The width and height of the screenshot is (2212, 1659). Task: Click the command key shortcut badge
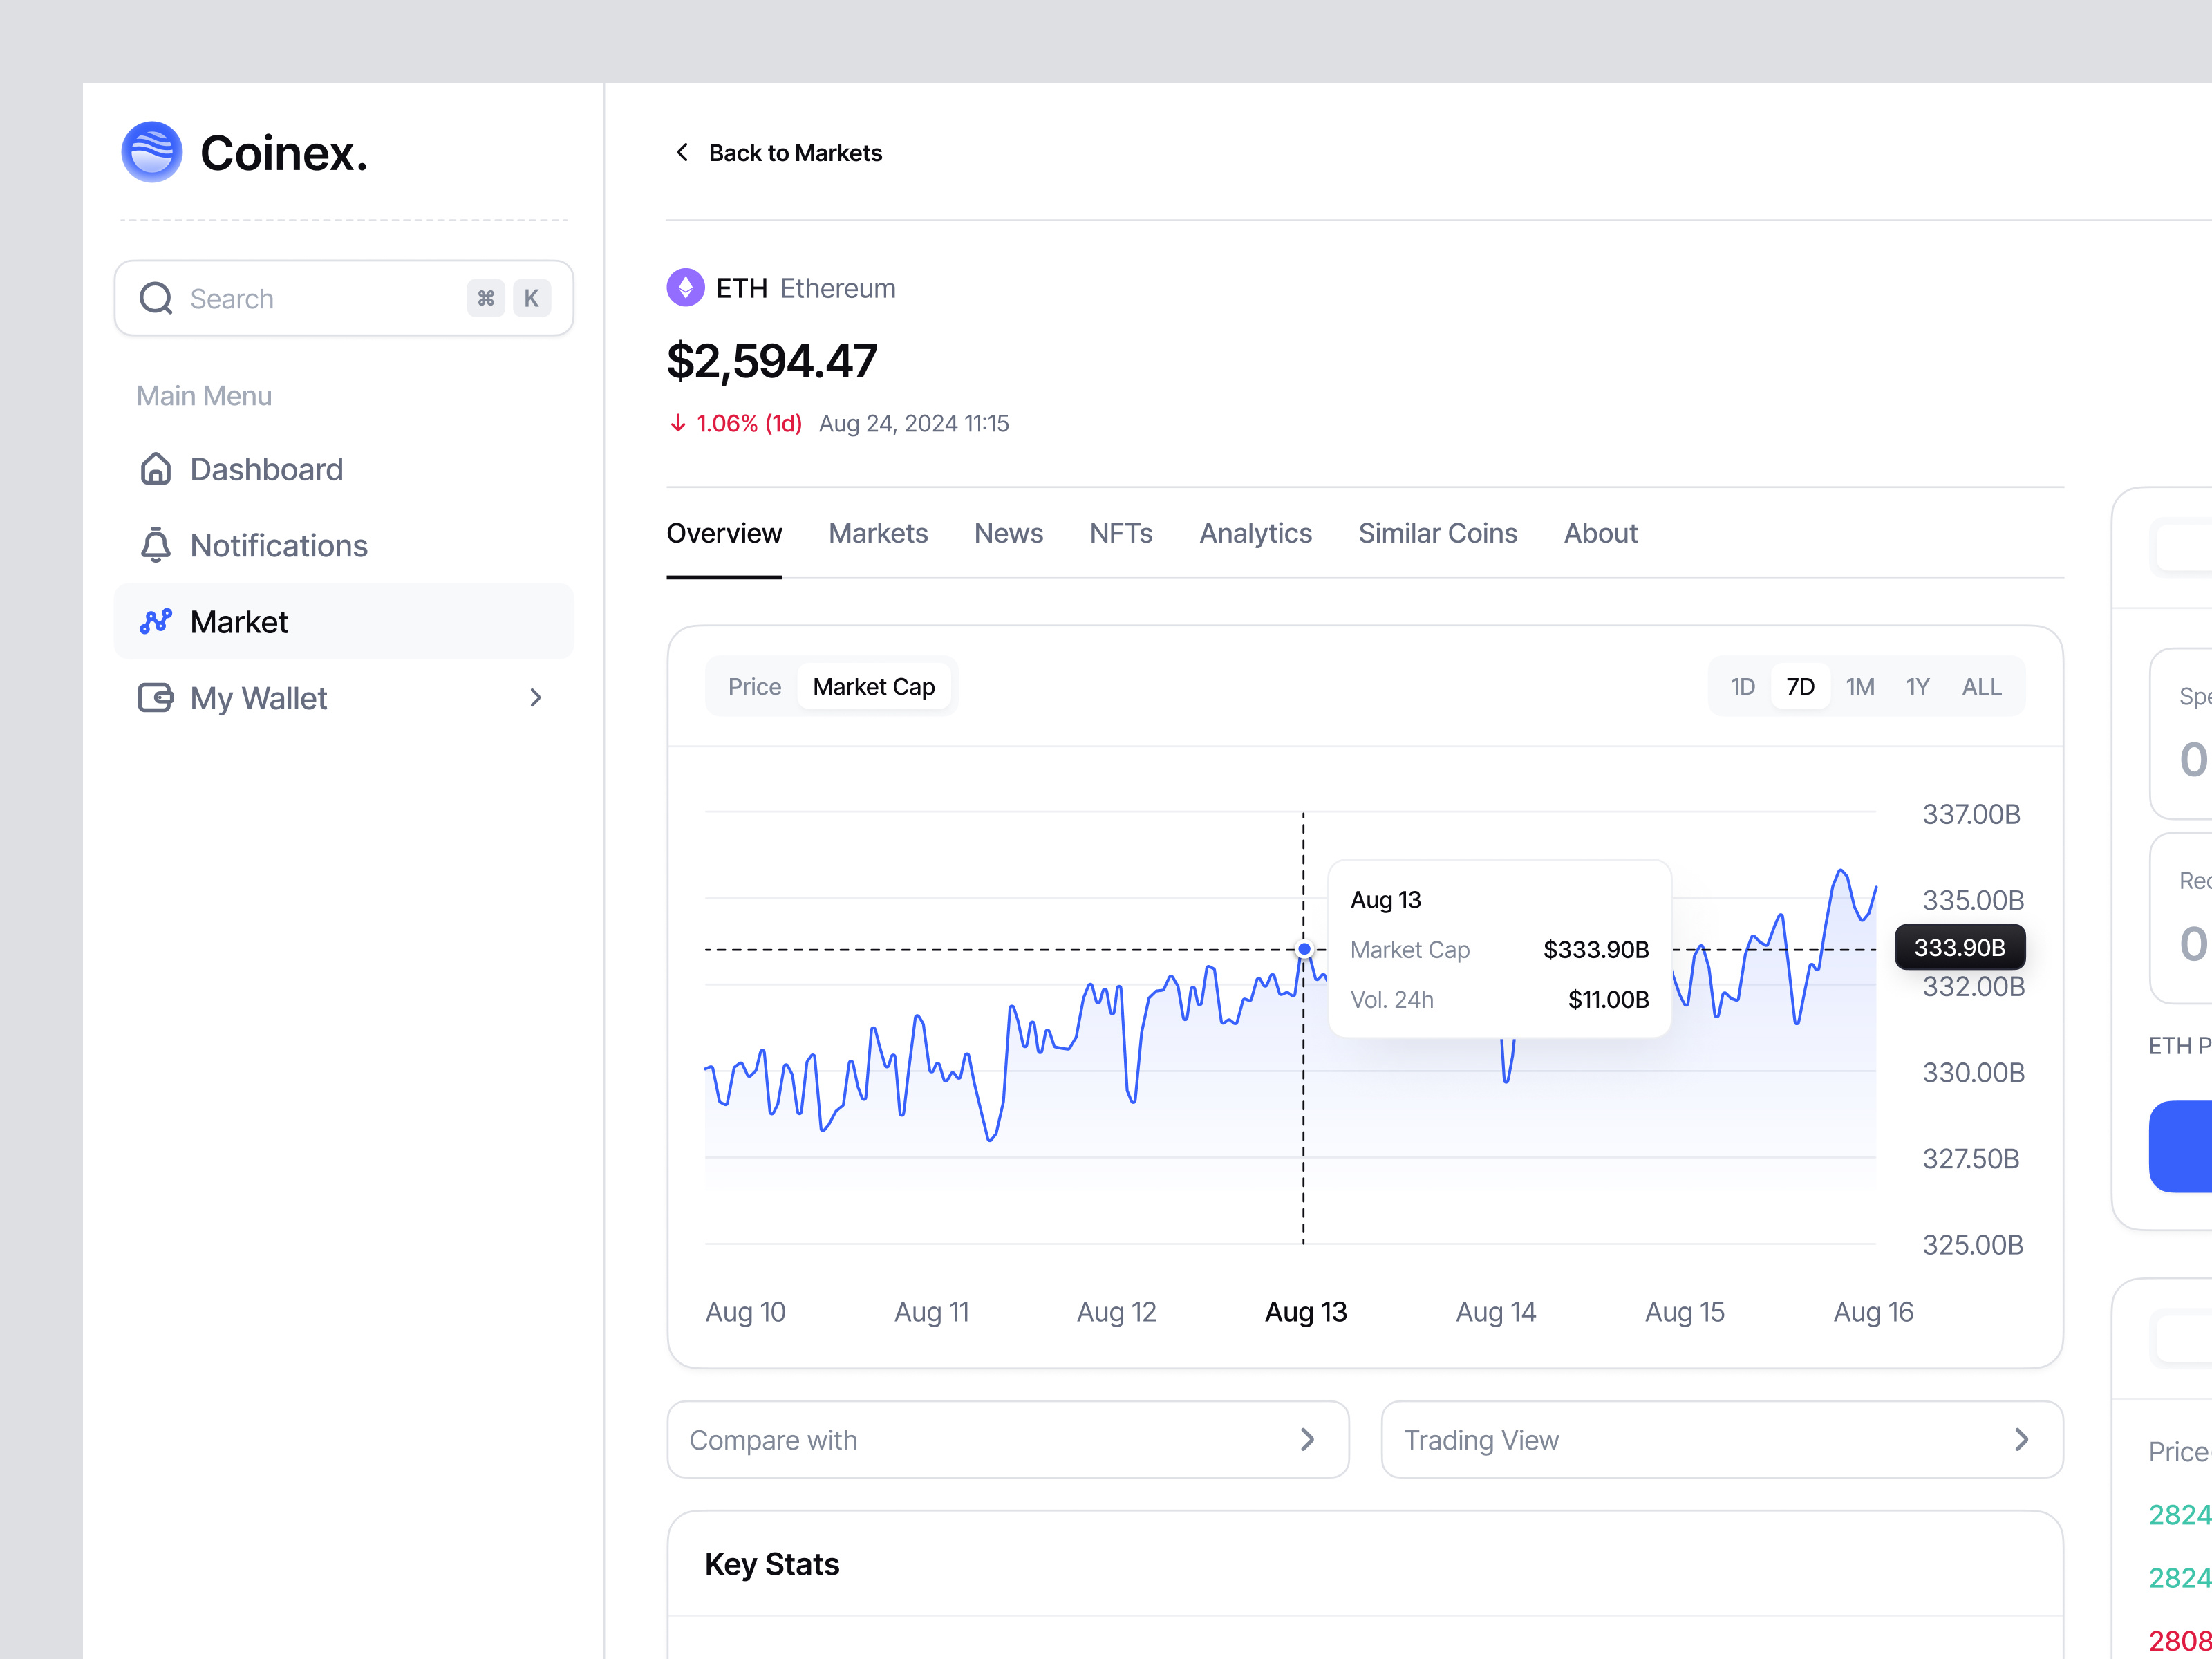(x=486, y=298)
